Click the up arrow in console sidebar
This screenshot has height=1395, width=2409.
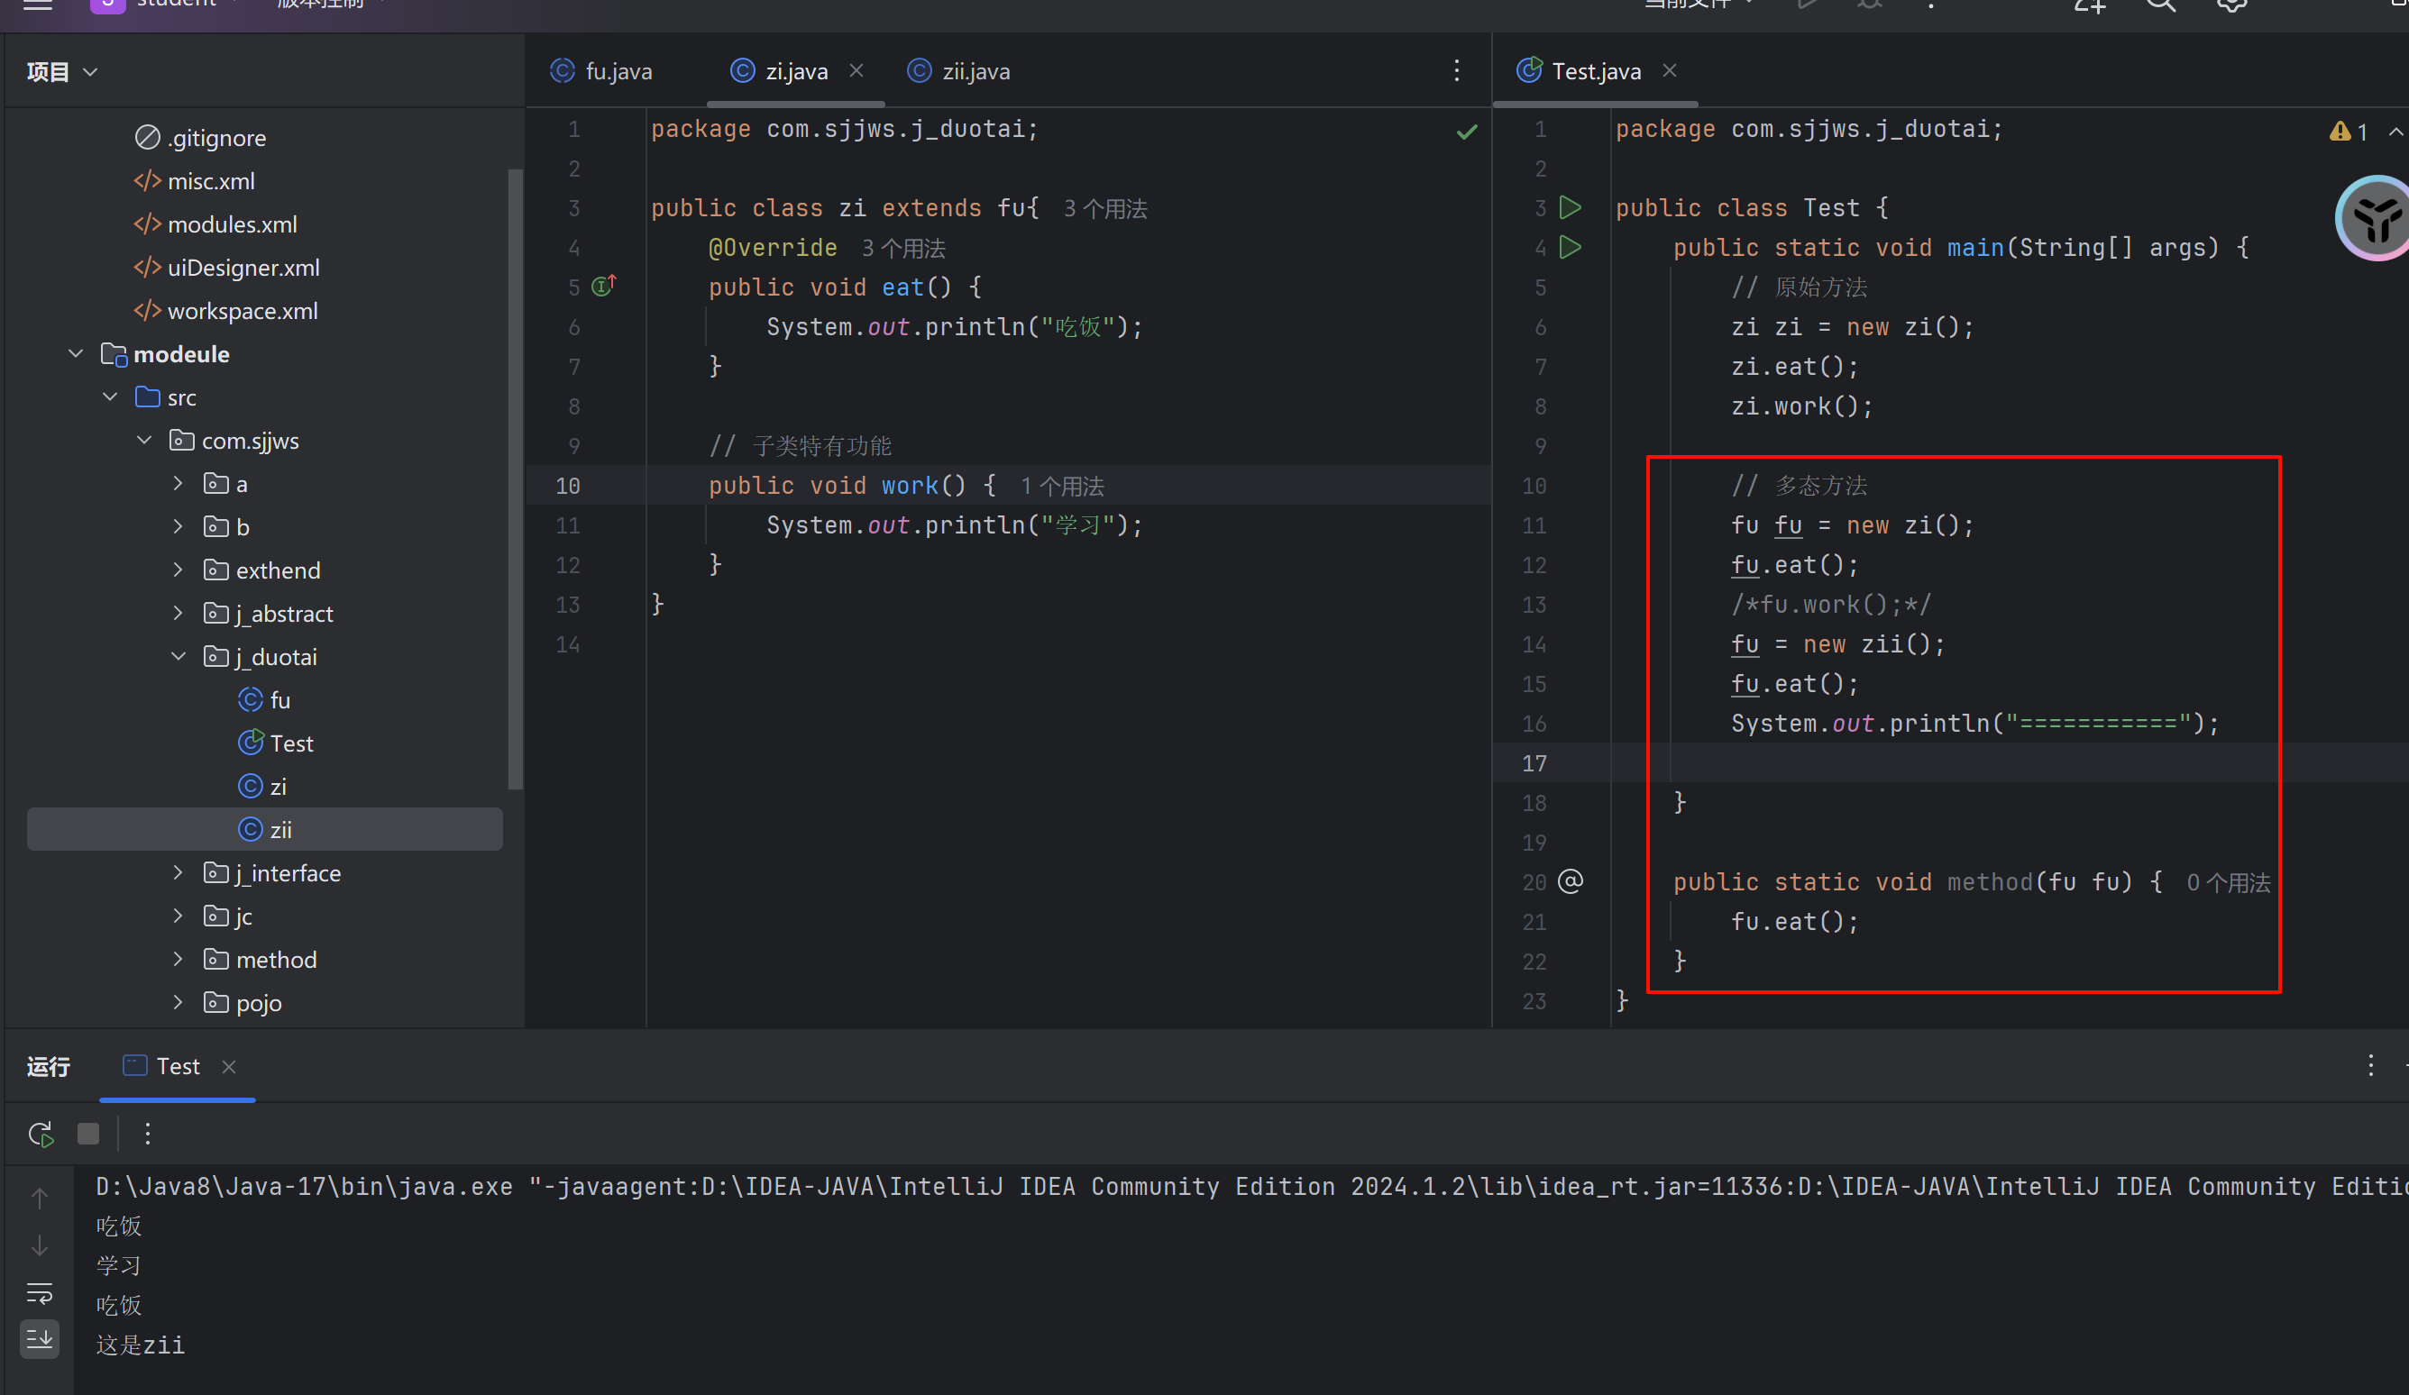click(39, 1198)
